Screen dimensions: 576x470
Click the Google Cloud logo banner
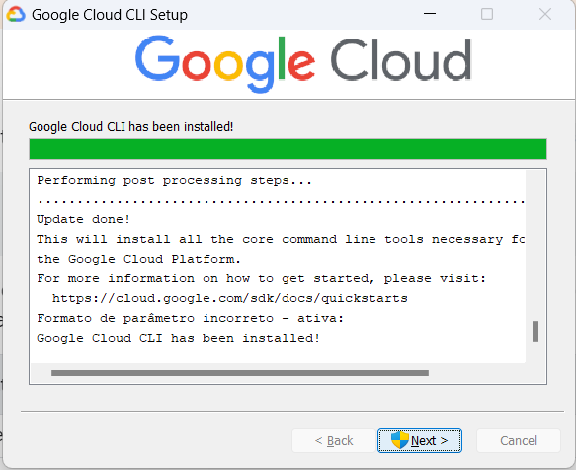coord(303,63)
